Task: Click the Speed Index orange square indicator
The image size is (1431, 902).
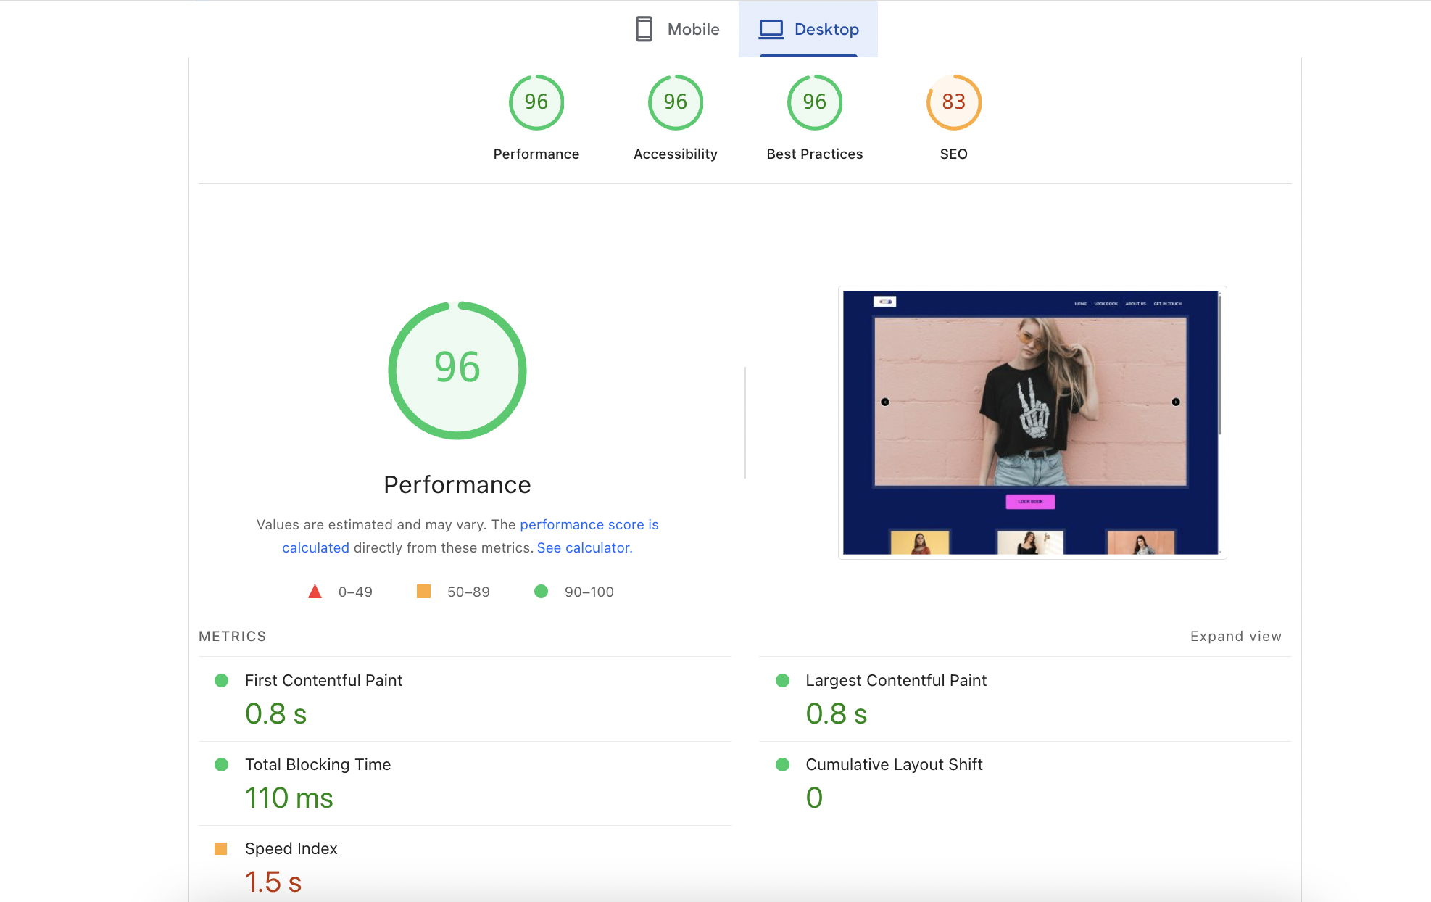Action: coord(221,848)
